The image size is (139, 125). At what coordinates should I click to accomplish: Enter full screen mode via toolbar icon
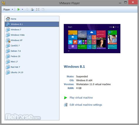point(38,9)
